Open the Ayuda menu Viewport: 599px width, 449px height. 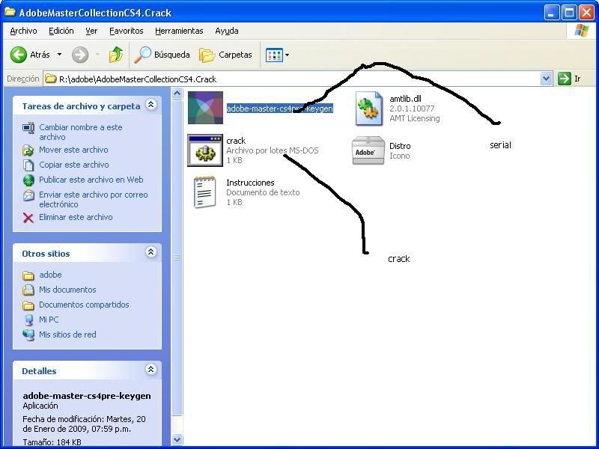(227, 31)
